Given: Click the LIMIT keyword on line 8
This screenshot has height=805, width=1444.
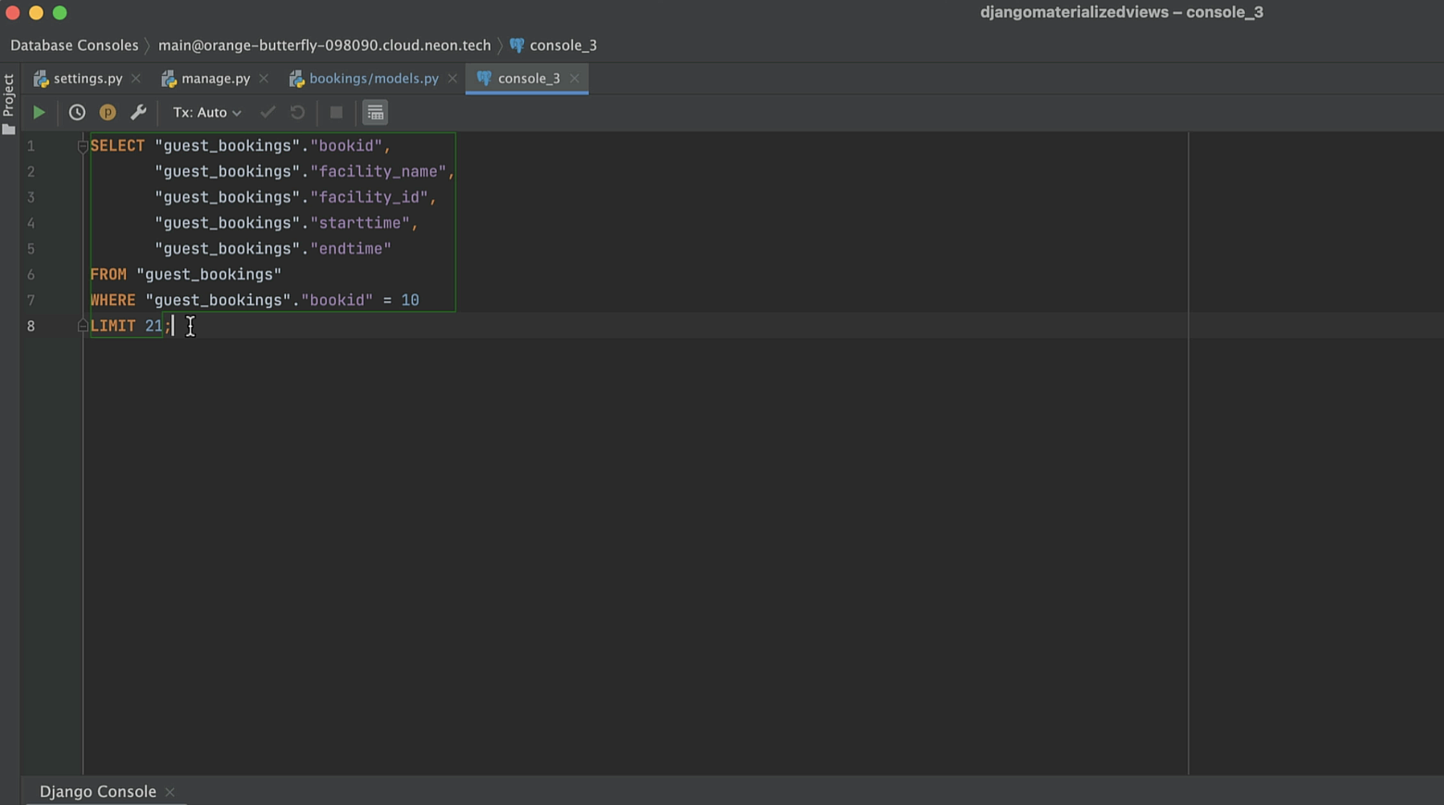Looking at the screenshot, I should coord(113,326).
